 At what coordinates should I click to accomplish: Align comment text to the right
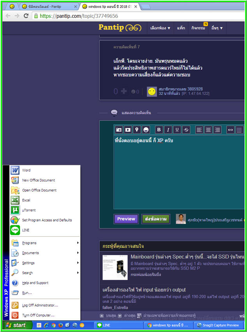[x=217, y=130]
